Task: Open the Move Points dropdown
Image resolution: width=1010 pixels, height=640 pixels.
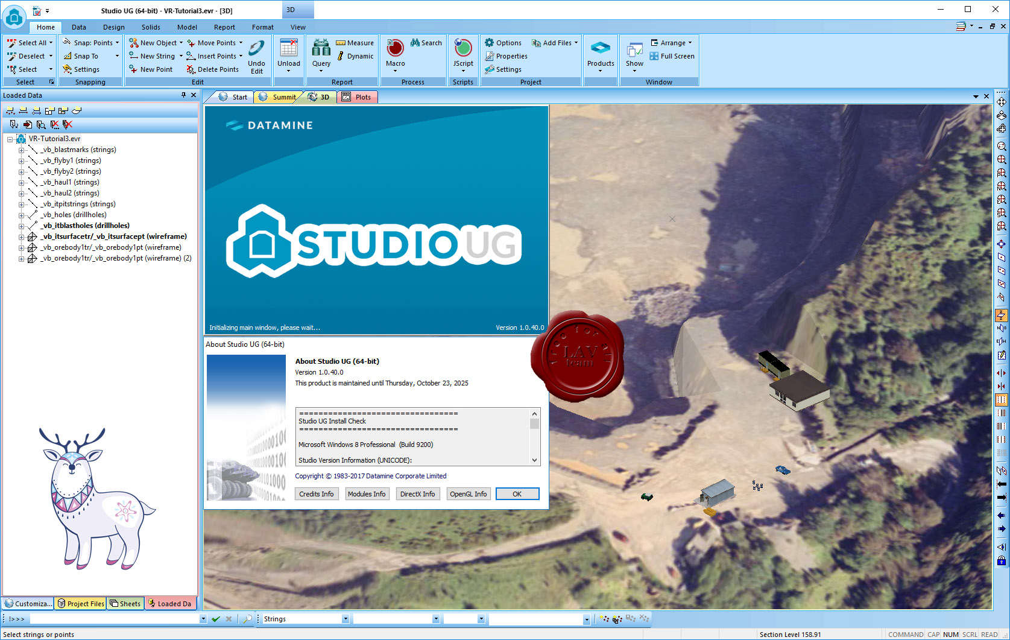Action: click(x=241, y=43)
